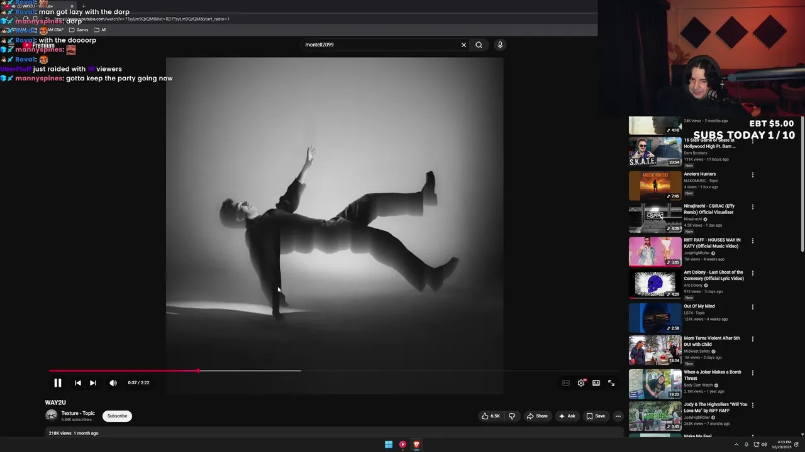Open taskbar volume control
This screenshot has width=805, height=452.
pyautogui.click(x=764, y=444)
